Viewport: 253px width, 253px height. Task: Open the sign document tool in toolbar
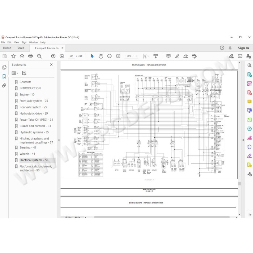(186, 56)
